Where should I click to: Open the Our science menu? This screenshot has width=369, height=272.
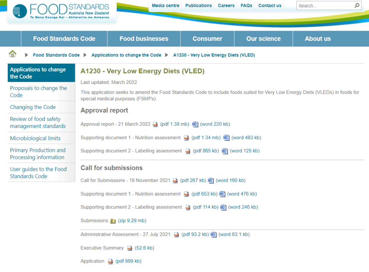coord(263,39)
